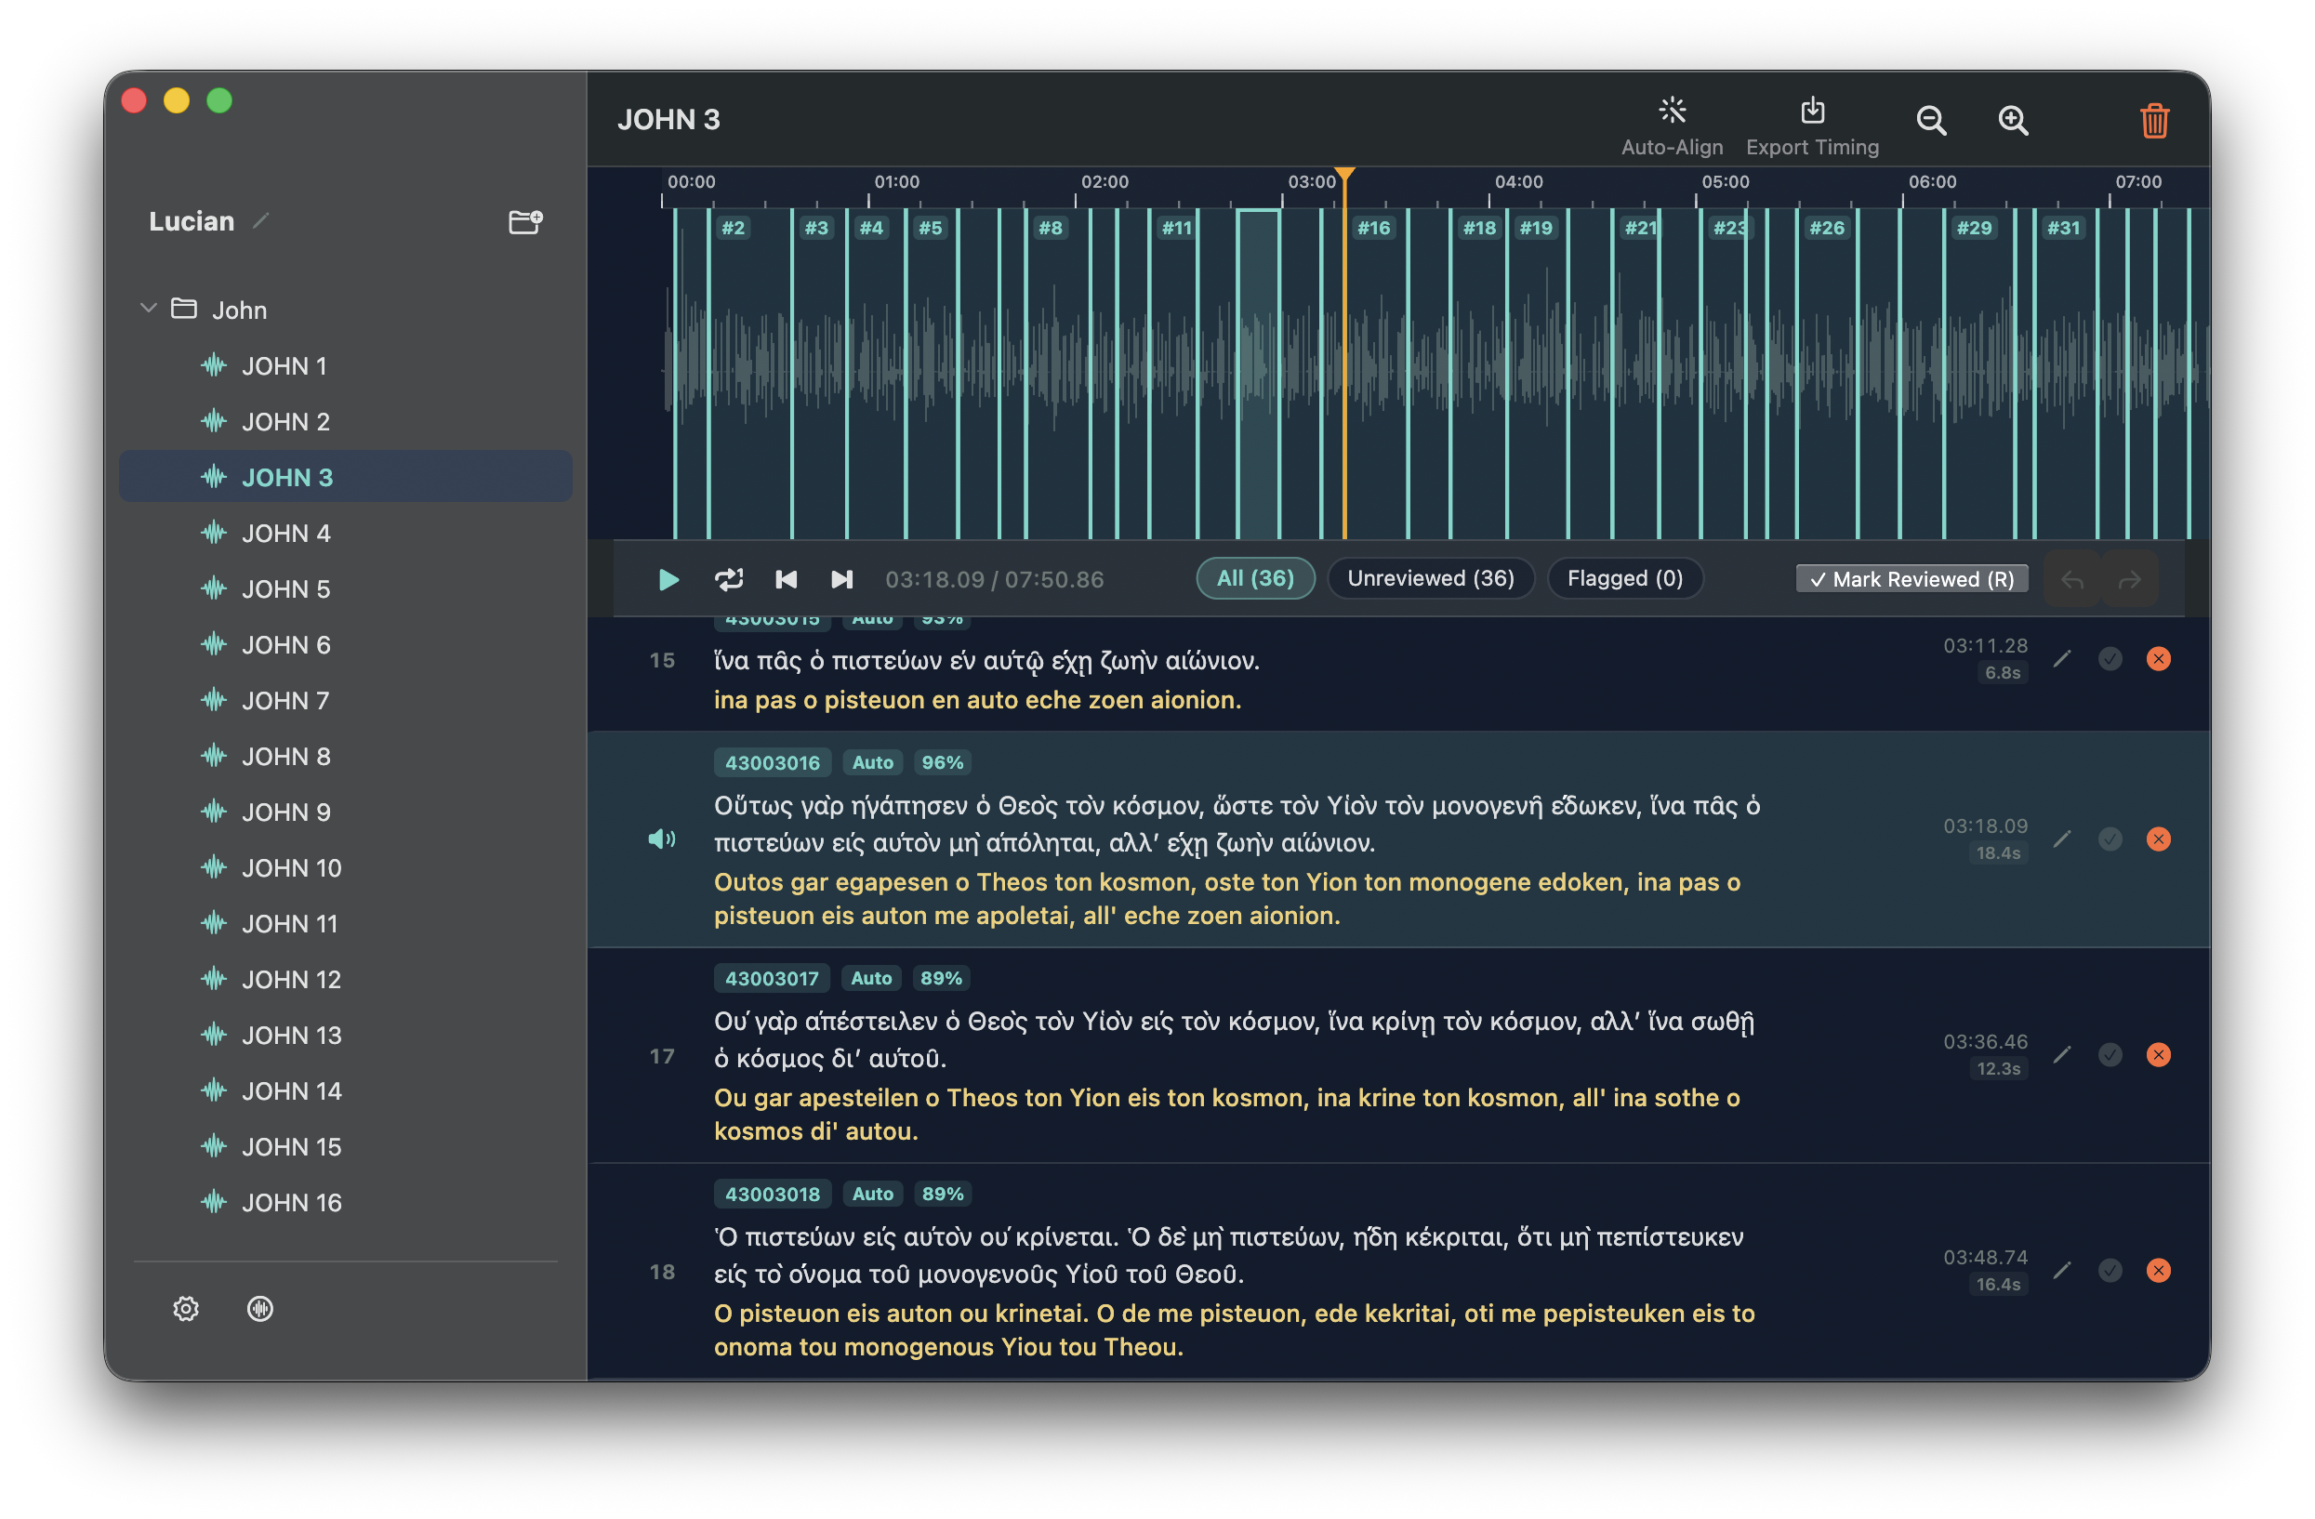Mark verse 15 reviewed checkmark

pos(2110,659)
